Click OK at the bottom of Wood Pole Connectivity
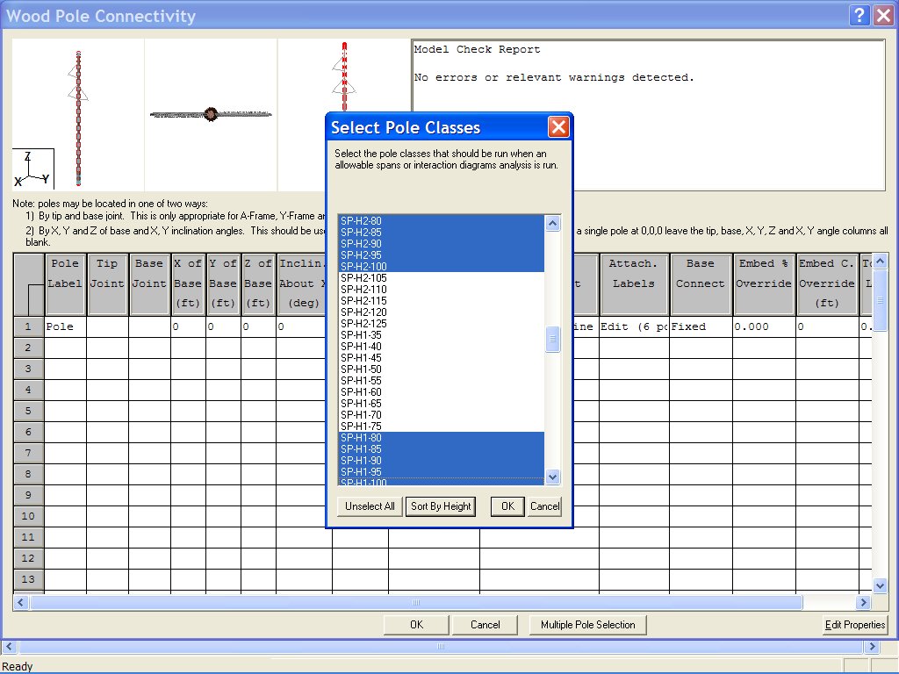 click(x=415, y=624)
